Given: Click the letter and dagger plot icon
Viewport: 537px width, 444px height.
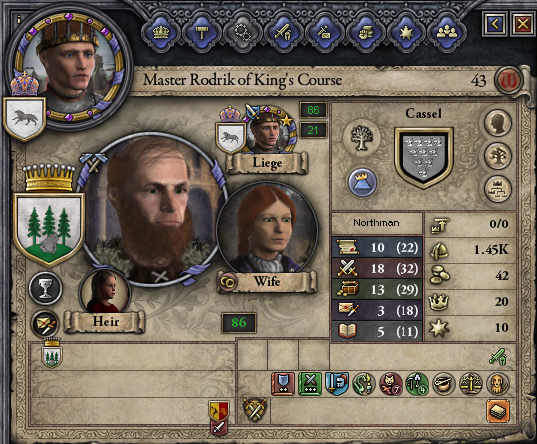Looking at the screenshot, I should click(x=45, y=324).
